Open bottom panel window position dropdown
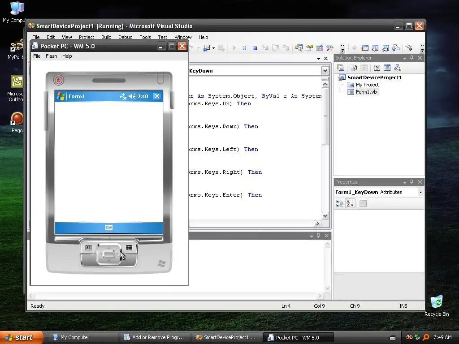Viewport: 459px width, 344px height. click(312, 236)
